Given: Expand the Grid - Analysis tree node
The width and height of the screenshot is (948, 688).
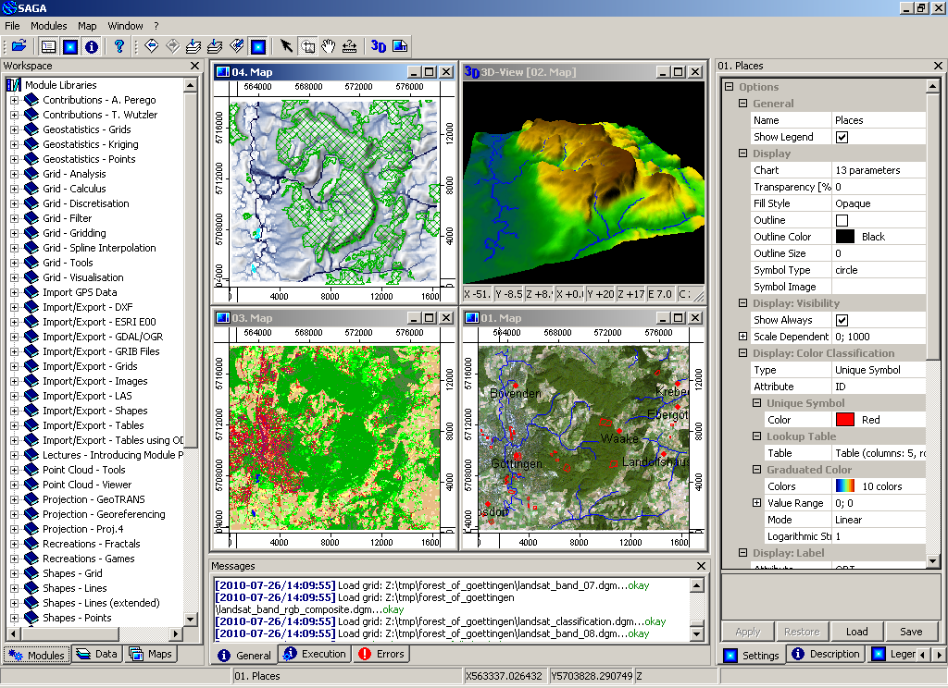Looking at the screenshot, I should (x=14, y=174).
